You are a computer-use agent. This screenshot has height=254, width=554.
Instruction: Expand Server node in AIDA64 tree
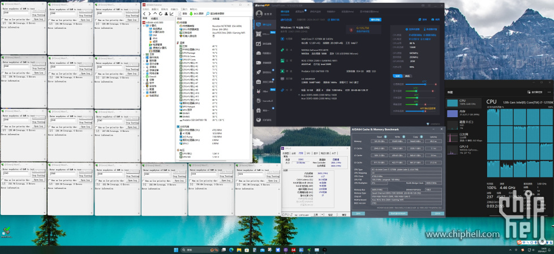point(144,61)
